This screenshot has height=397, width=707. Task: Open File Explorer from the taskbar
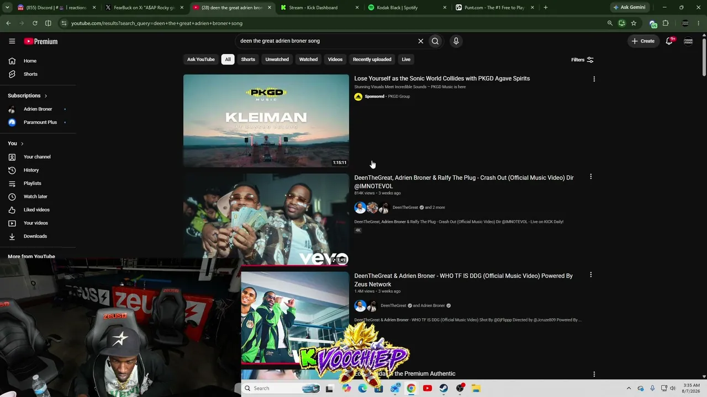pos(476,388)
